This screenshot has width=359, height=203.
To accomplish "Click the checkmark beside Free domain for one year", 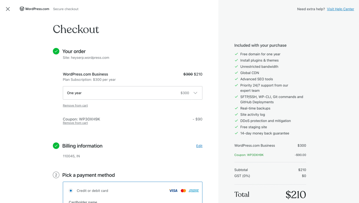I will 236,54.
